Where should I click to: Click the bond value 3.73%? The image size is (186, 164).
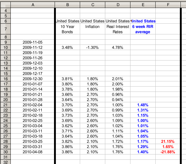coord(67,115)
